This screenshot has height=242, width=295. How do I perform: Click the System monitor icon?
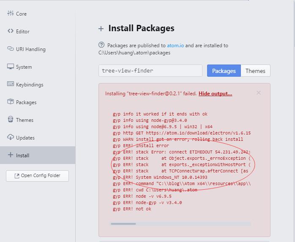(10, 67)
